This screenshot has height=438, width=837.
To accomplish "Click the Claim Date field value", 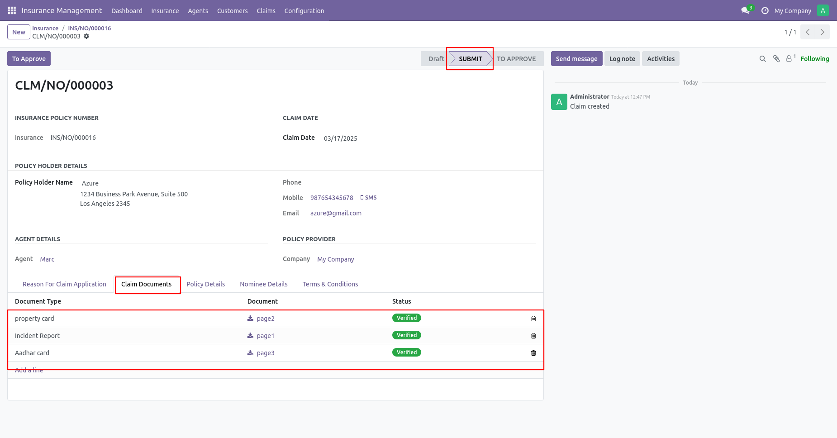I will click(x=341, y=138).
